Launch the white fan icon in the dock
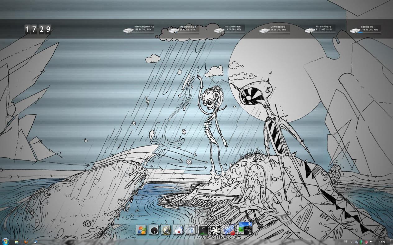The image size is (393, 245). coord(215,230)
